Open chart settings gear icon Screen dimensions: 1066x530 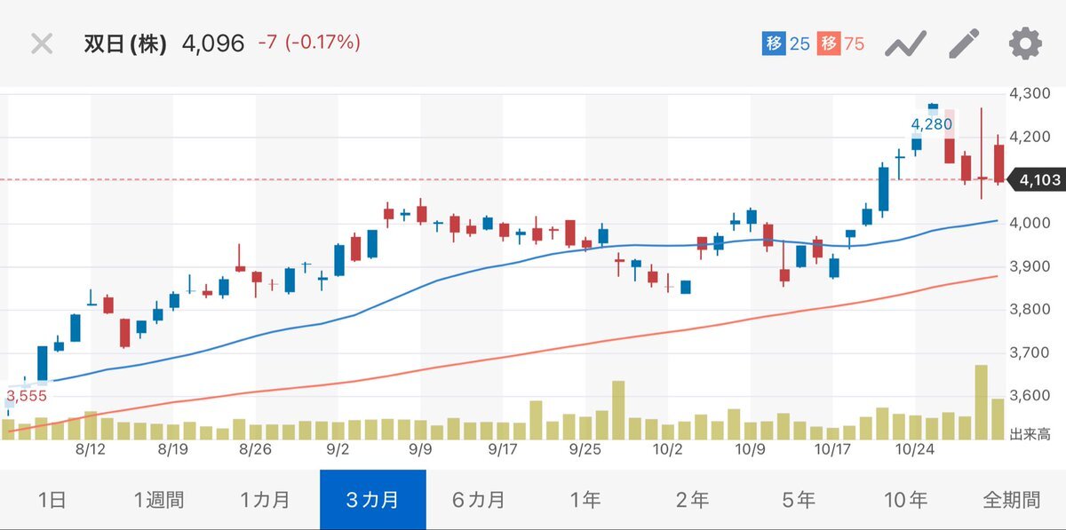[1024, 43]
